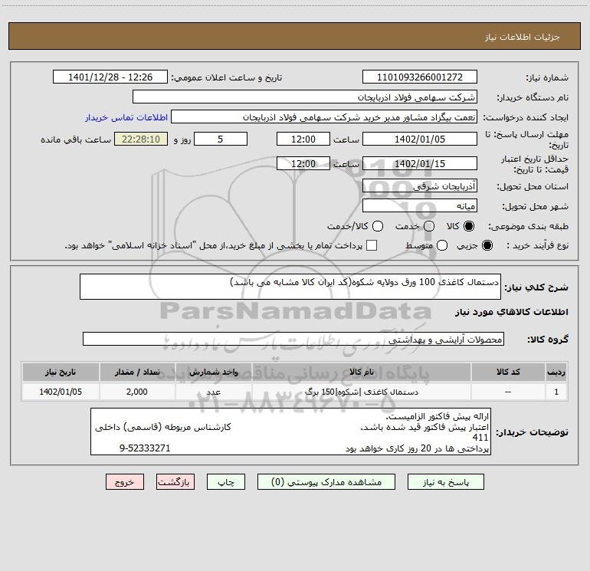Click the طبقه بندی موضوعی label
This screenshot has width=590, height=571.
[528, 226]
